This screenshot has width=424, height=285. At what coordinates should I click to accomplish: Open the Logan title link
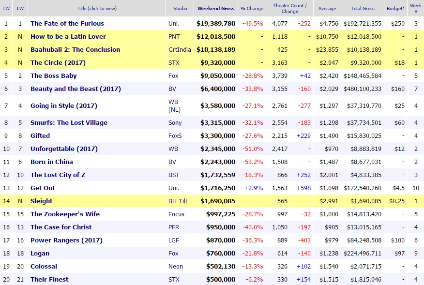(x=40, y=254)
